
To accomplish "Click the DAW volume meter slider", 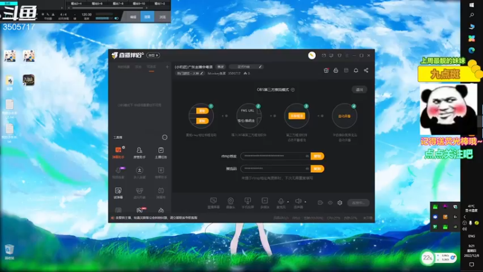I will coord(104,18).
